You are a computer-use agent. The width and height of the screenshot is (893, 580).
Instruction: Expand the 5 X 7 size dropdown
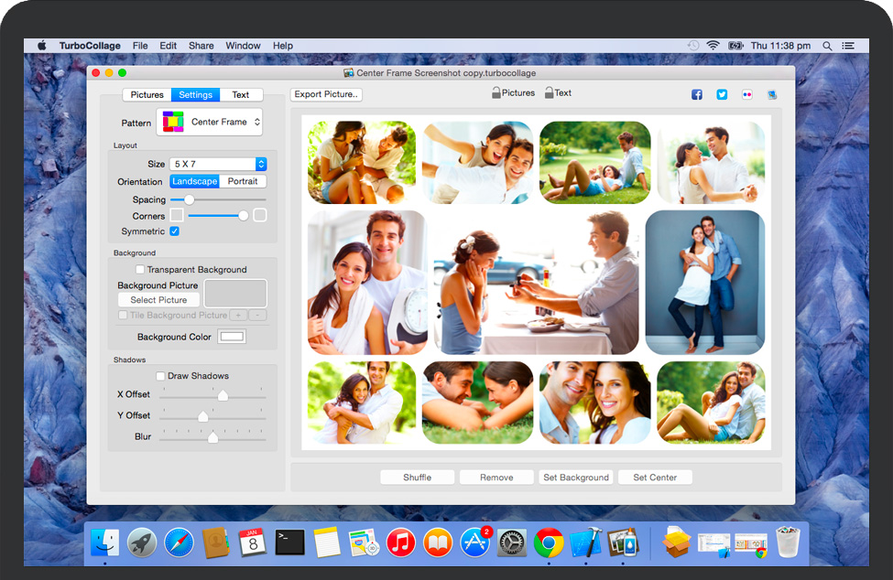(218, 164)
